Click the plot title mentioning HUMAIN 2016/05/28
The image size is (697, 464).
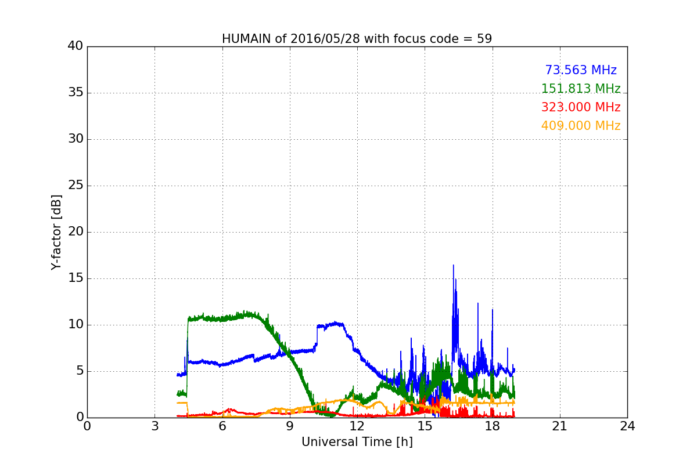[357, 39]
